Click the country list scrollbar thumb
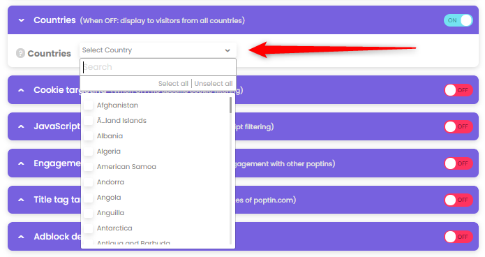Screen dimensions: 485x257 click(x=230, y=105)
